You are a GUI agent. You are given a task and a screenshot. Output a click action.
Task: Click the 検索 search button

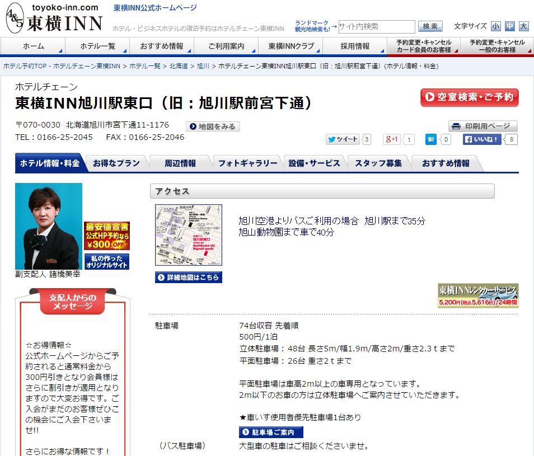pyautogui.click(x=430, y=26)
